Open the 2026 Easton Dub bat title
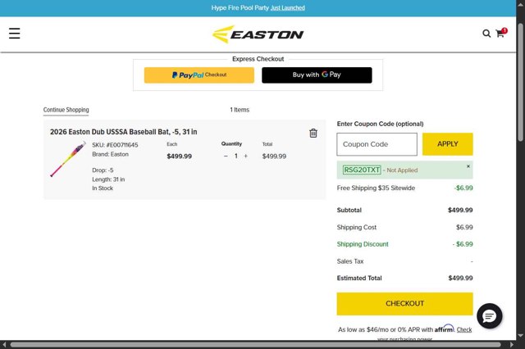The image size is (525, 349). 124,132
